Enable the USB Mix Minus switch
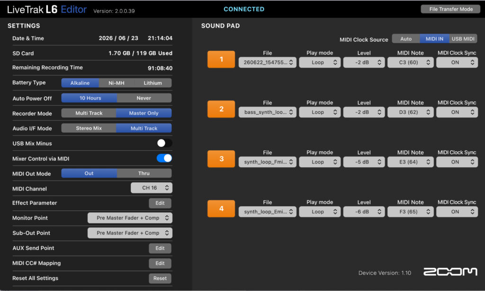The height and width of the screenshot is (291, 485). pyautogui.click(x=164, y=143)
